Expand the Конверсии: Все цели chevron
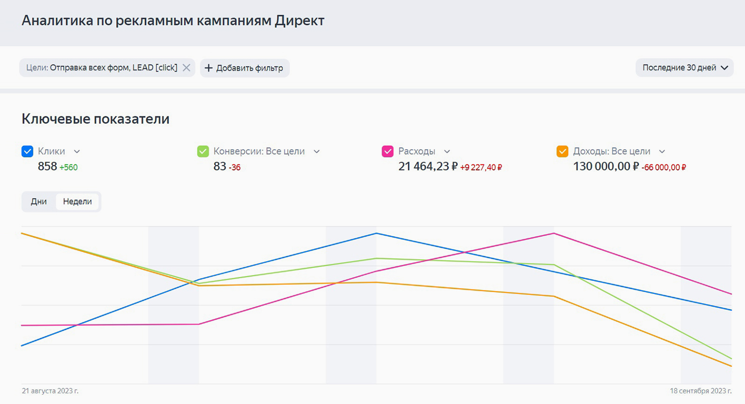Image resolution: width=745 pixels, height=404 pixels. (317, 152)
